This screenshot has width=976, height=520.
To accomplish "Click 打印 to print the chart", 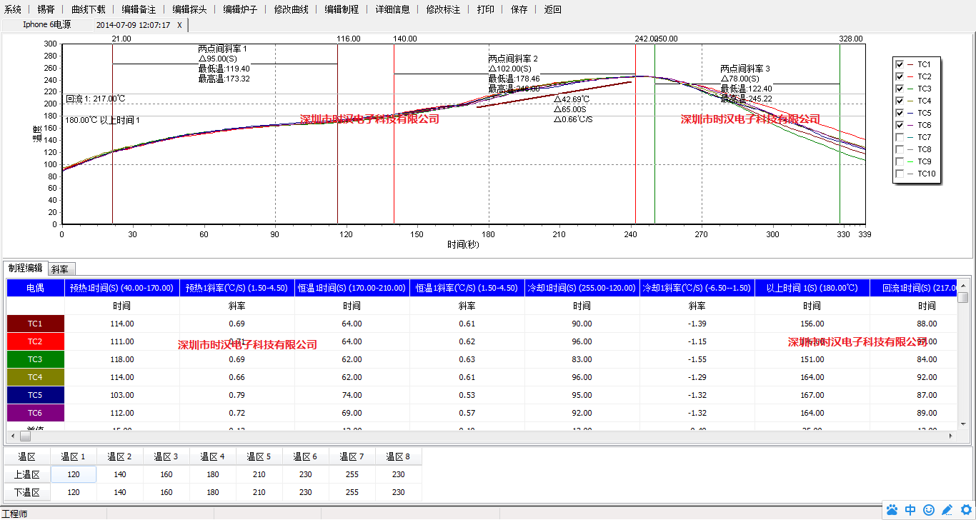I will [x=485, y=9].
